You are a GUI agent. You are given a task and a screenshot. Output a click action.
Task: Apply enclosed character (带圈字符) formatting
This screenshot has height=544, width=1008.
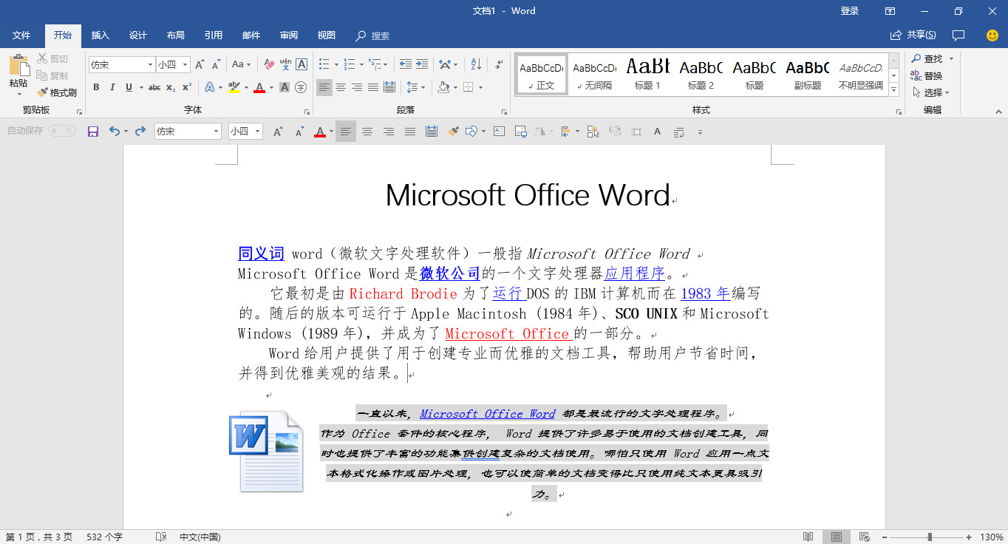point(301,87)
